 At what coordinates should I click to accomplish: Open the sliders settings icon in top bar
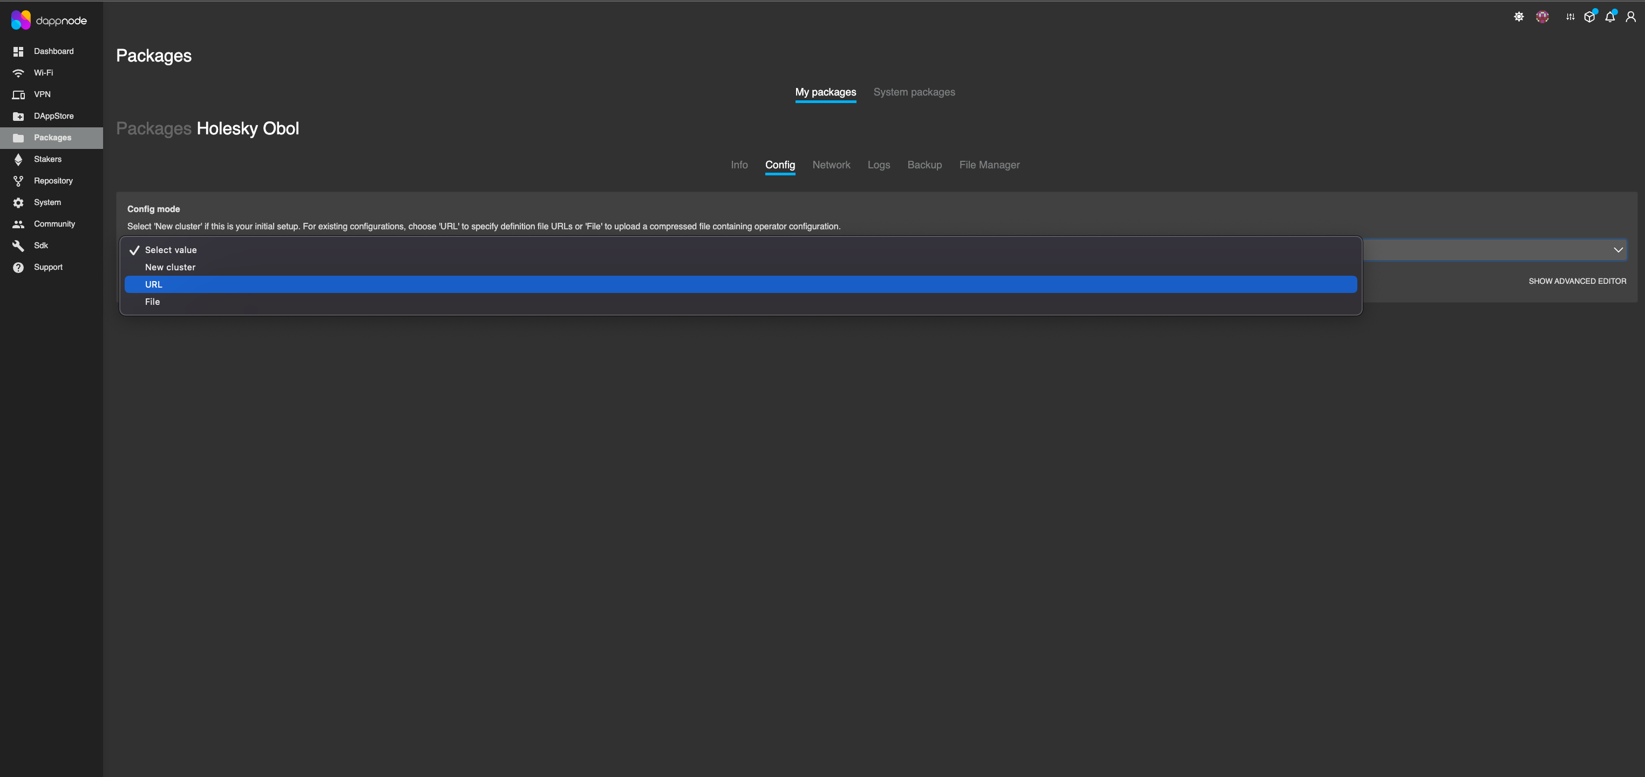(x=1571, y=17)
